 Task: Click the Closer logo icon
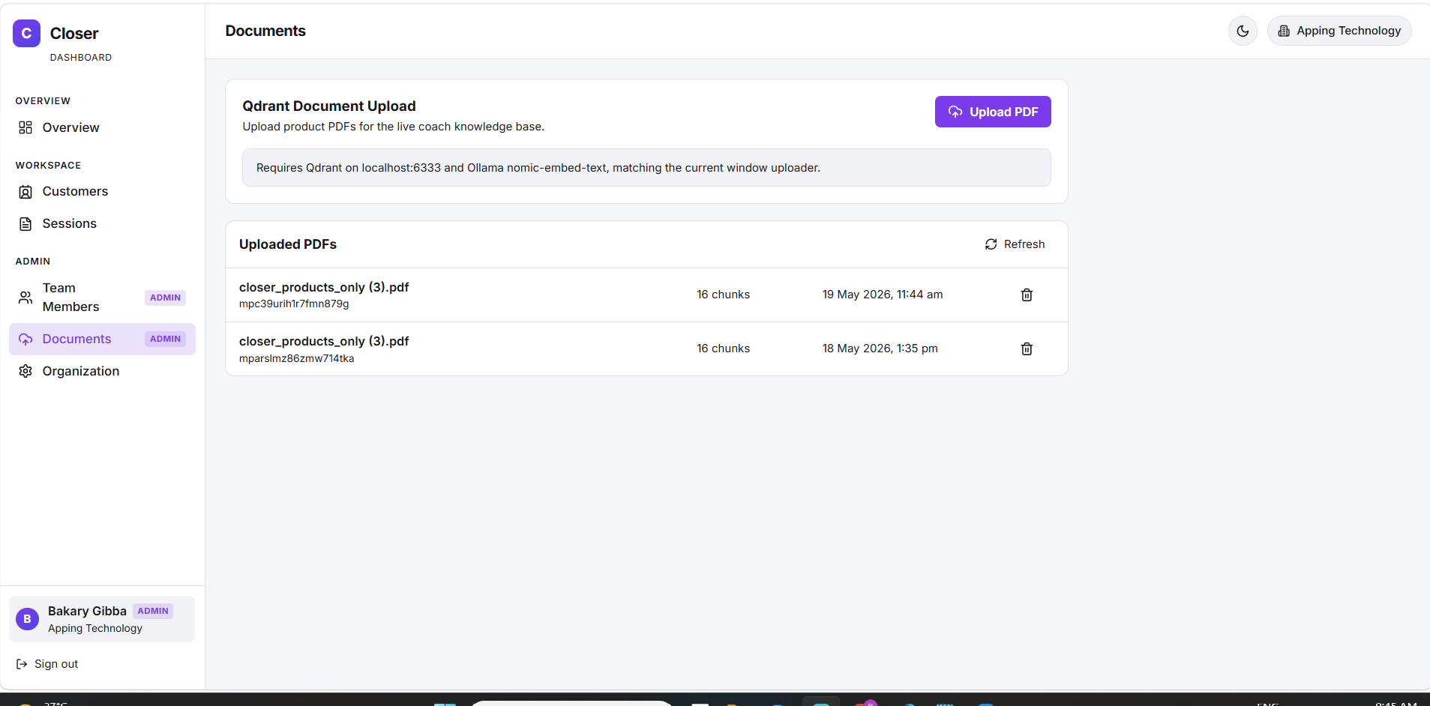[x=26, y=33]
